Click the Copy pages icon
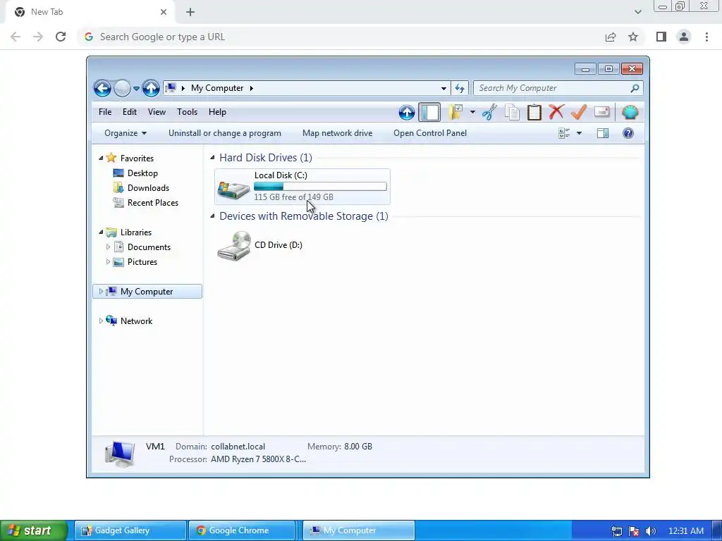 click(512, 112)
